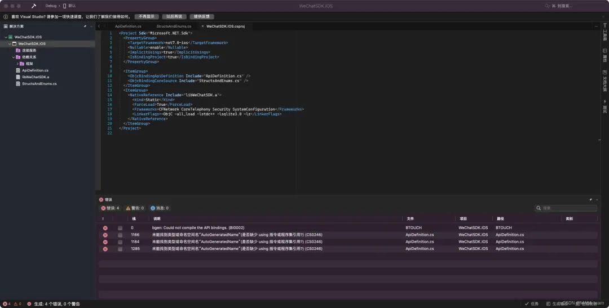Click the libWeChatSDK.a file icon

click(18, 77)
